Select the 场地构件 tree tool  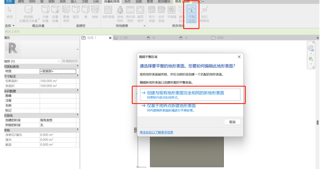click(120, 14)
